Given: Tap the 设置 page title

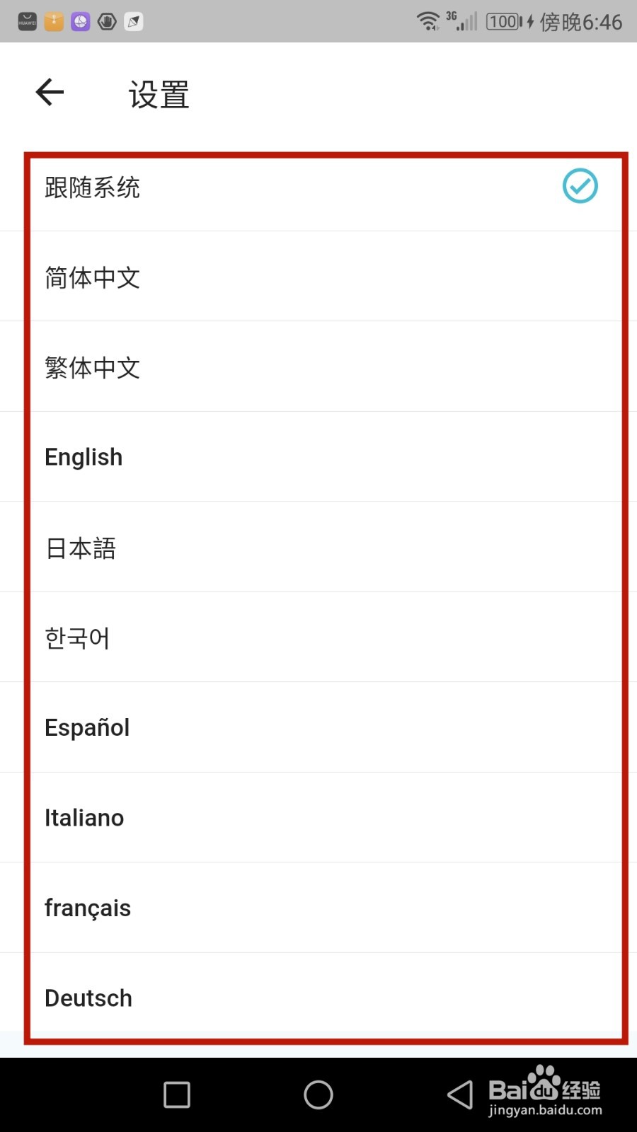Looking at the screenshot, I should [159, 94].
